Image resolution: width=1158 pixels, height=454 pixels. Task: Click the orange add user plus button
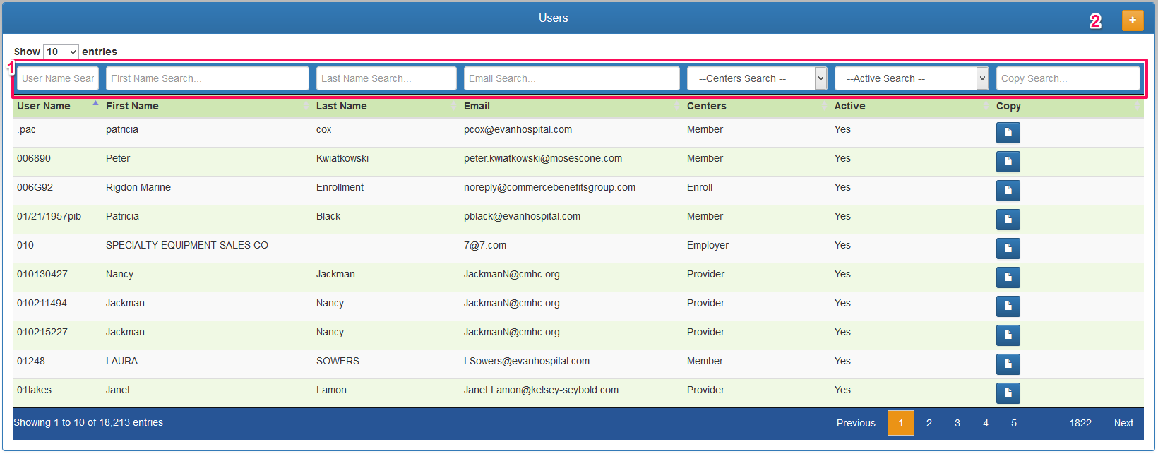(x=1132, y=20)
